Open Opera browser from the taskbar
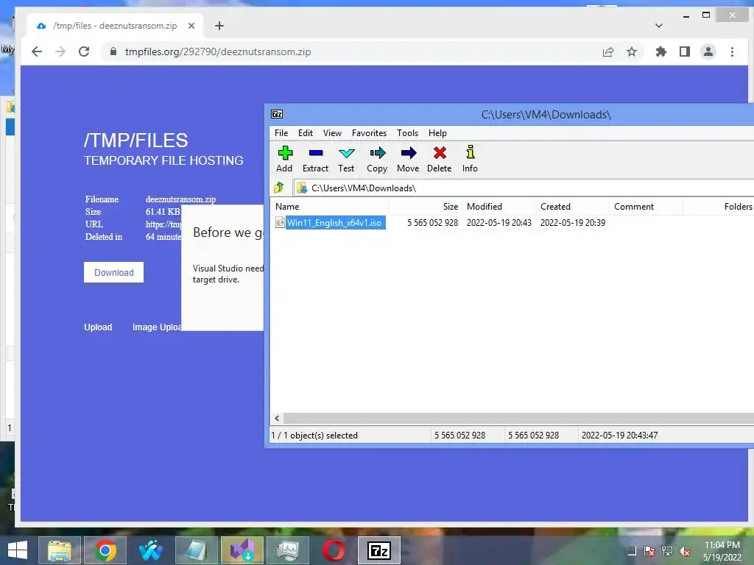 point(334,550)
